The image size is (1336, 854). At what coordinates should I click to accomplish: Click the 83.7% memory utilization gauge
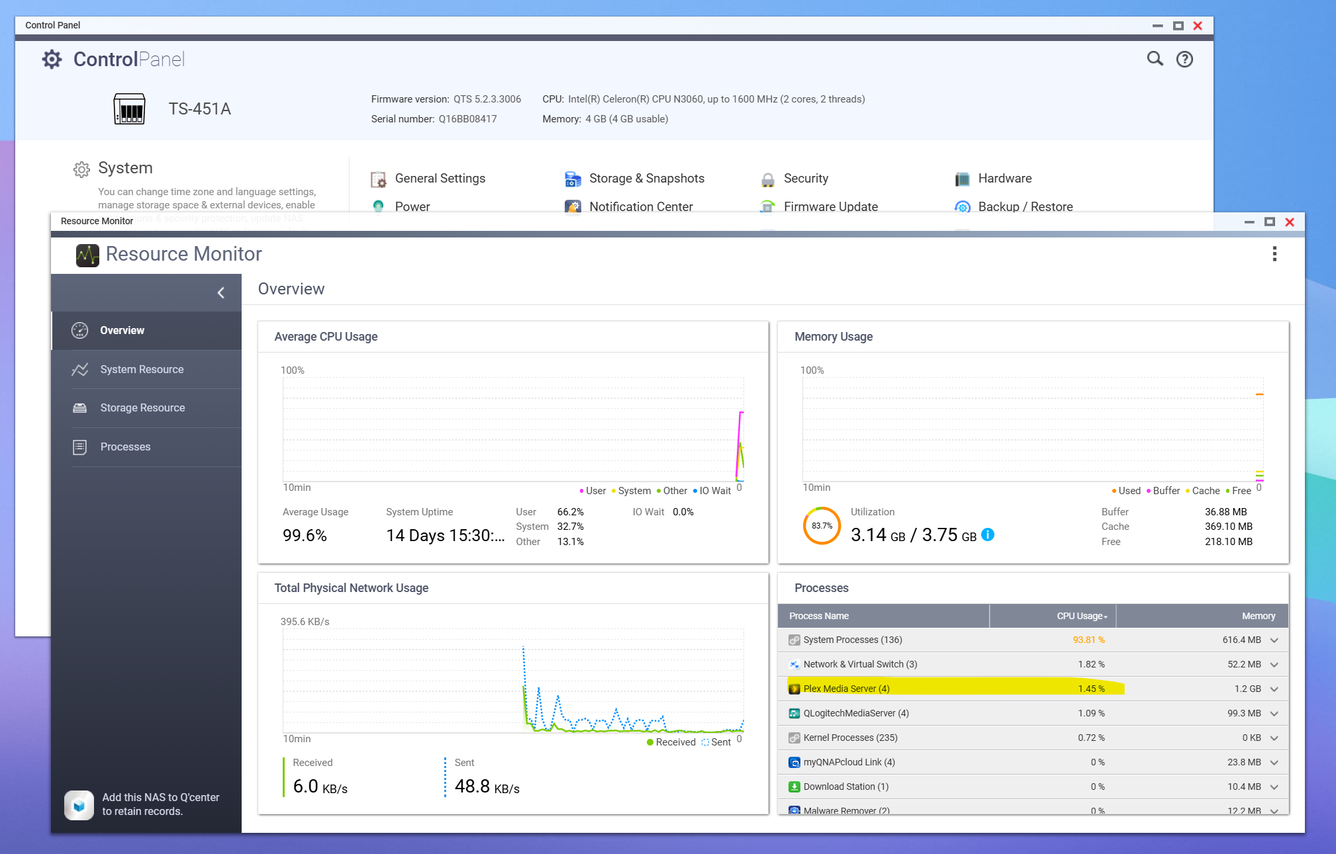point(822,526)
